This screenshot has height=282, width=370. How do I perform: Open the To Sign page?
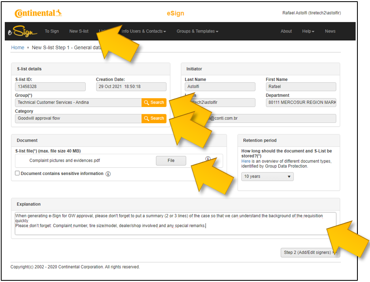(x=52, y=31)
